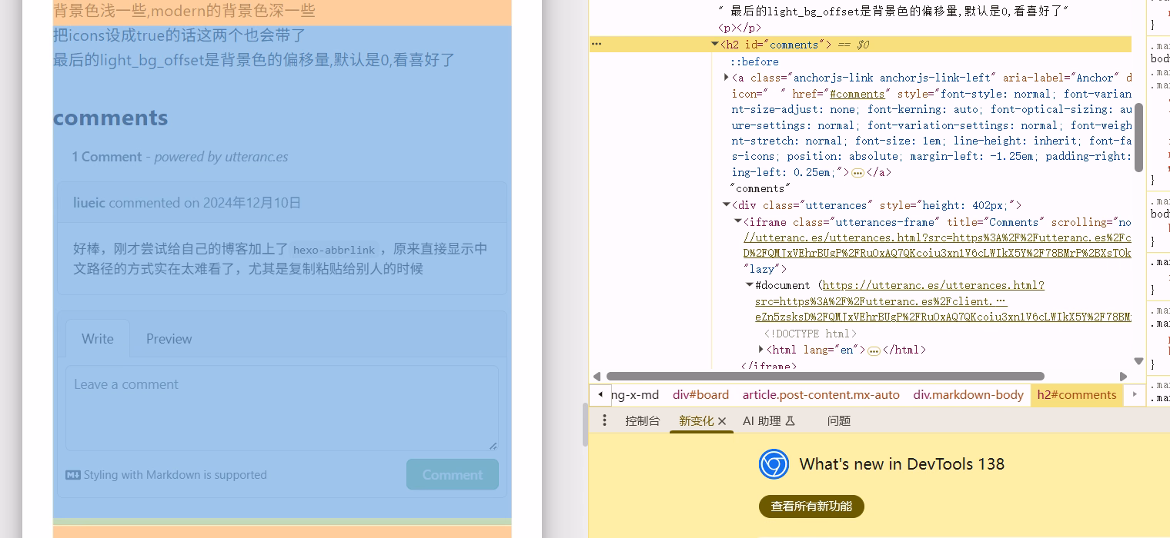Switch to the Preview tab in comment editor
1170x538 pixels.
click(169, 339)
